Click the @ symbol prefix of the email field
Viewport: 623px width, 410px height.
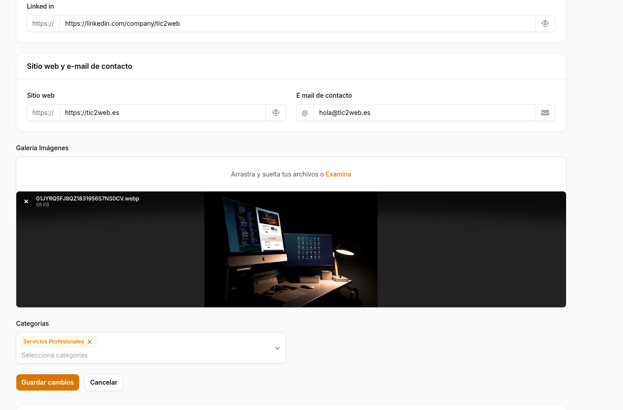tap(305, 112)
